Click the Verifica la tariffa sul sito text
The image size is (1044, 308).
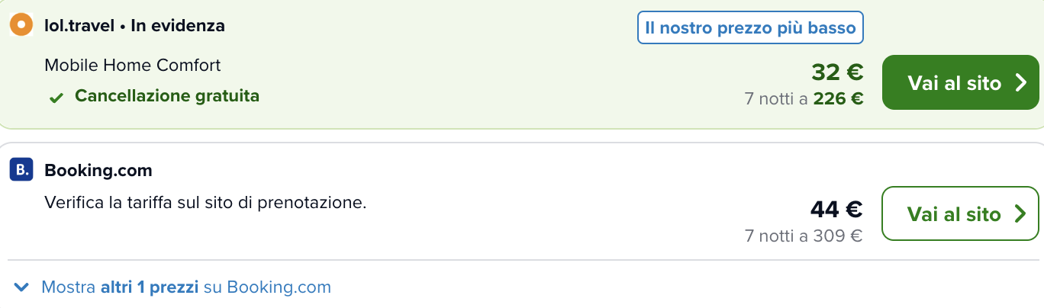coord(205,204)
